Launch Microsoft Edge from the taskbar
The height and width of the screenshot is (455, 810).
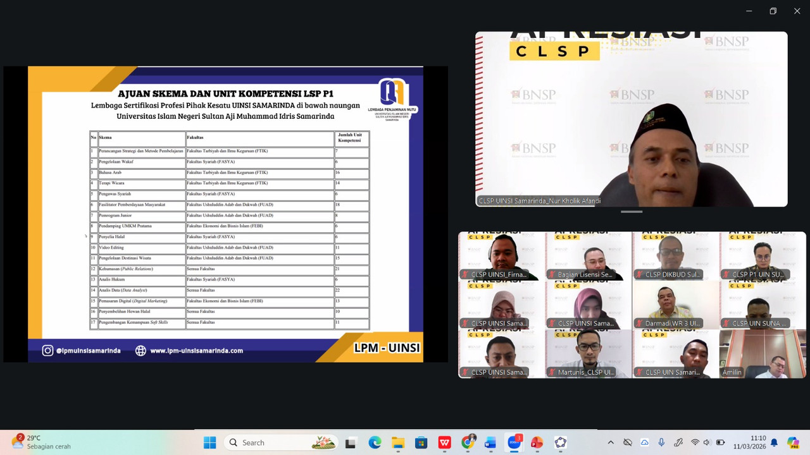click(375, 442)
